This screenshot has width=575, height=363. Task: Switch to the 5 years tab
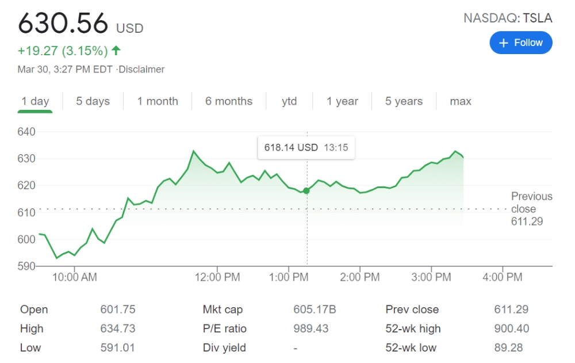404,101
